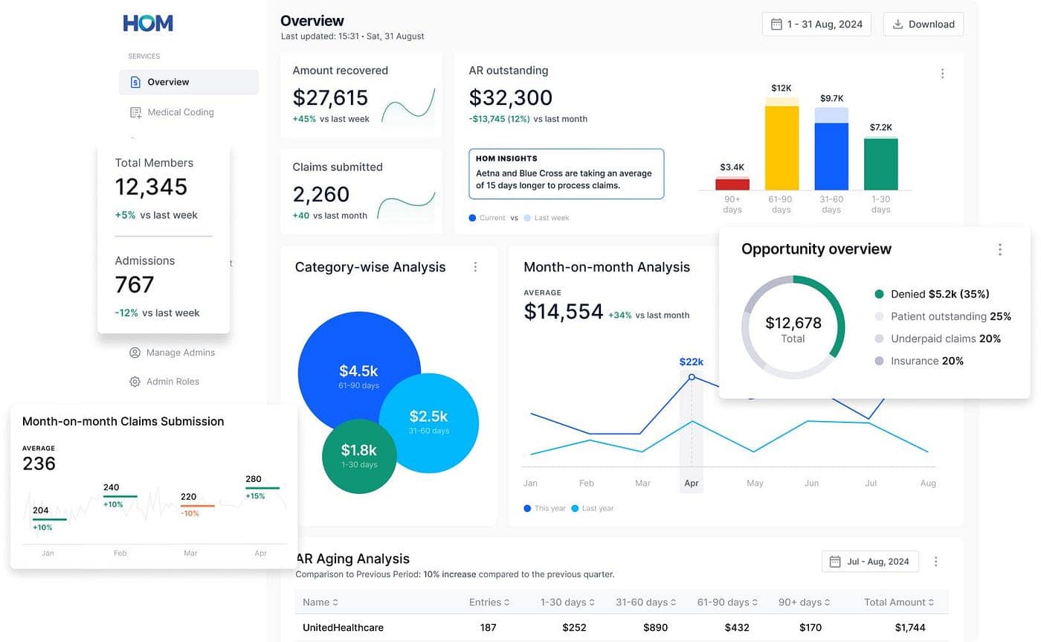Click the 220 March claims marker
Screen dimensions: 1041x642
coord(198,506)
